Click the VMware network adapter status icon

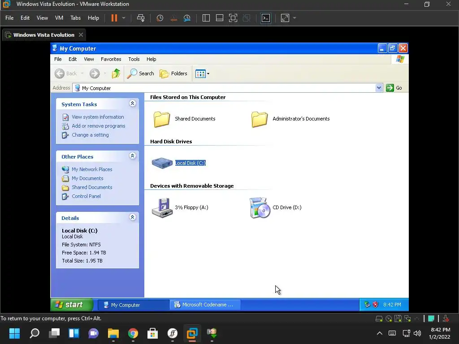click(x=407, y=319)
